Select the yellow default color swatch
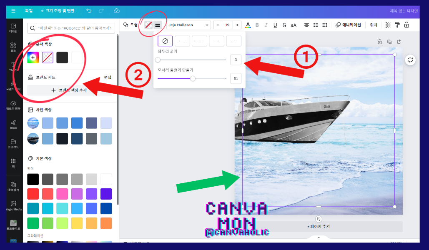The image size is (429, 250). click(x=77, y=223)
